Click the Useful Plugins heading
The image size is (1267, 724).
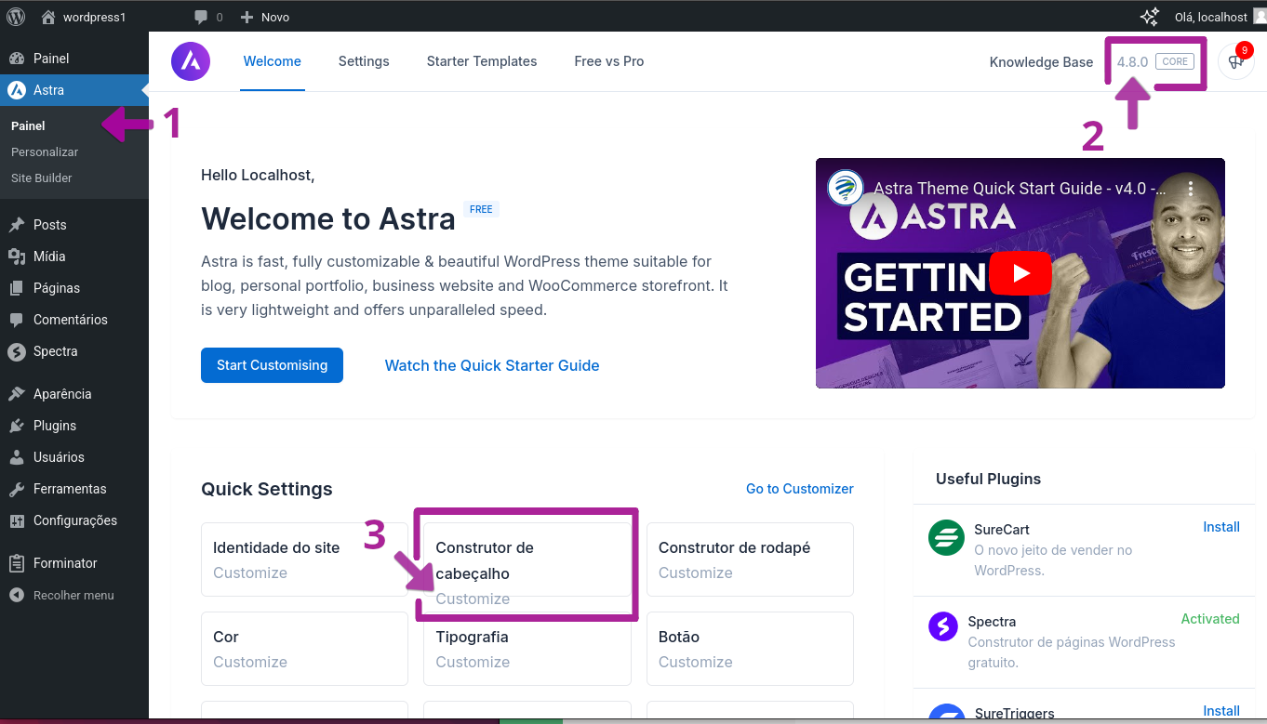tap(988, 479)
